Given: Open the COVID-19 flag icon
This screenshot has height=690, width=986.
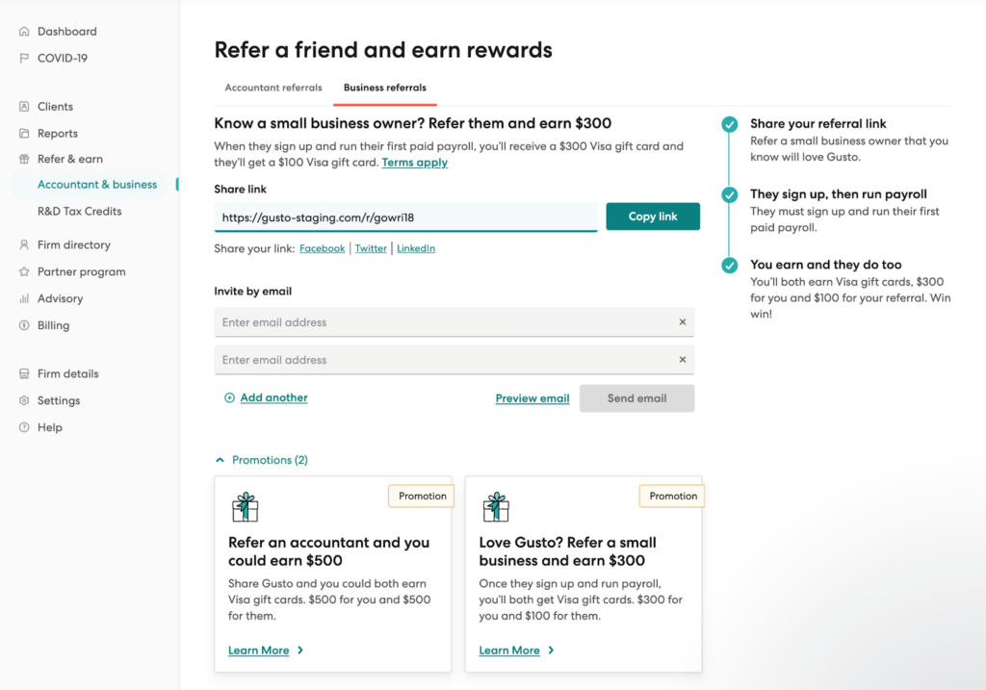Looking at the screenshot, I should 23,58.
